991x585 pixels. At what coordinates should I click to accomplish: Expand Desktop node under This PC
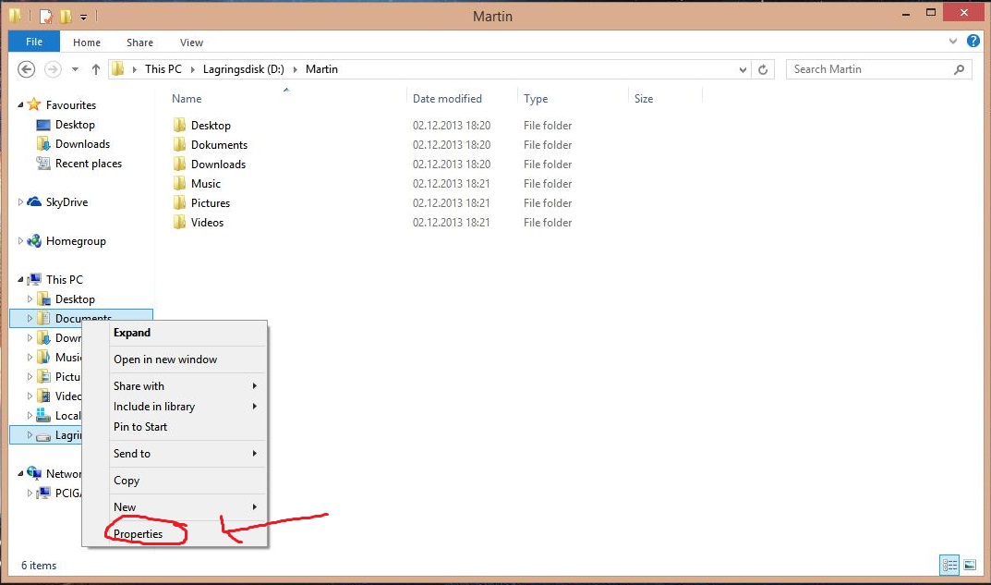click(29, 299)
